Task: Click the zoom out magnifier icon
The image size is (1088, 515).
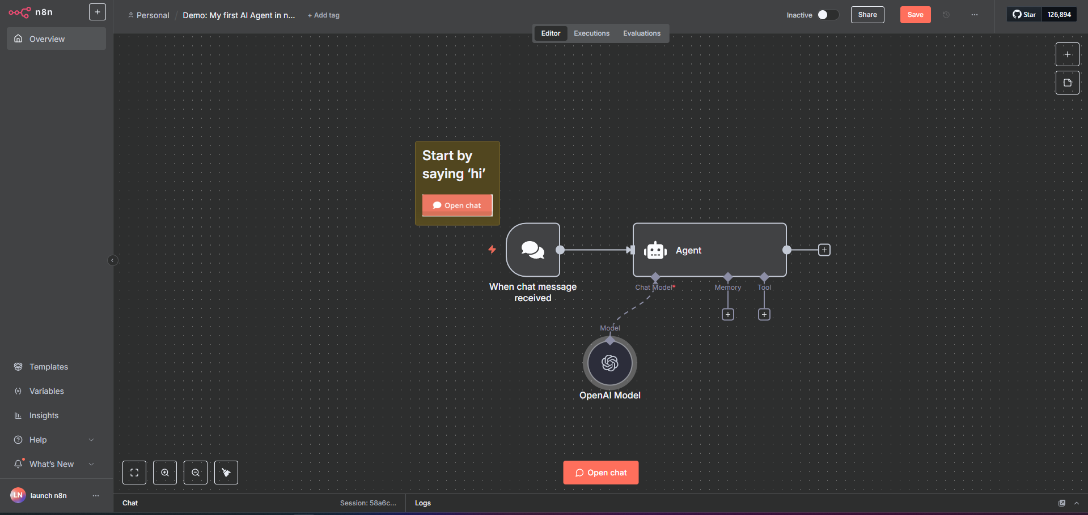Action: pos(196,473)
